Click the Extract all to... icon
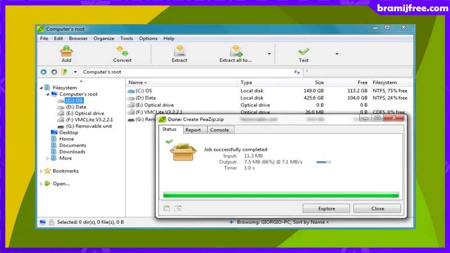450x253 pixels. coord(236,51)
